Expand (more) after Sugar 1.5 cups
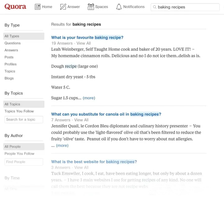 89,98
